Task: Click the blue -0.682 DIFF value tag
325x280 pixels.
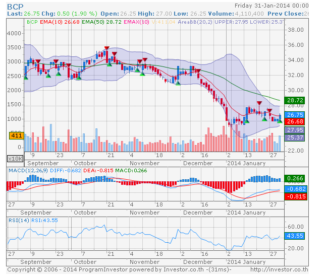Action: click(296, 189)
